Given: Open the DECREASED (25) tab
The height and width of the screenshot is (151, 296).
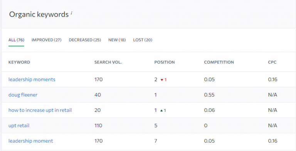Looking at the screenshot, I should click(x=85, y=40).
